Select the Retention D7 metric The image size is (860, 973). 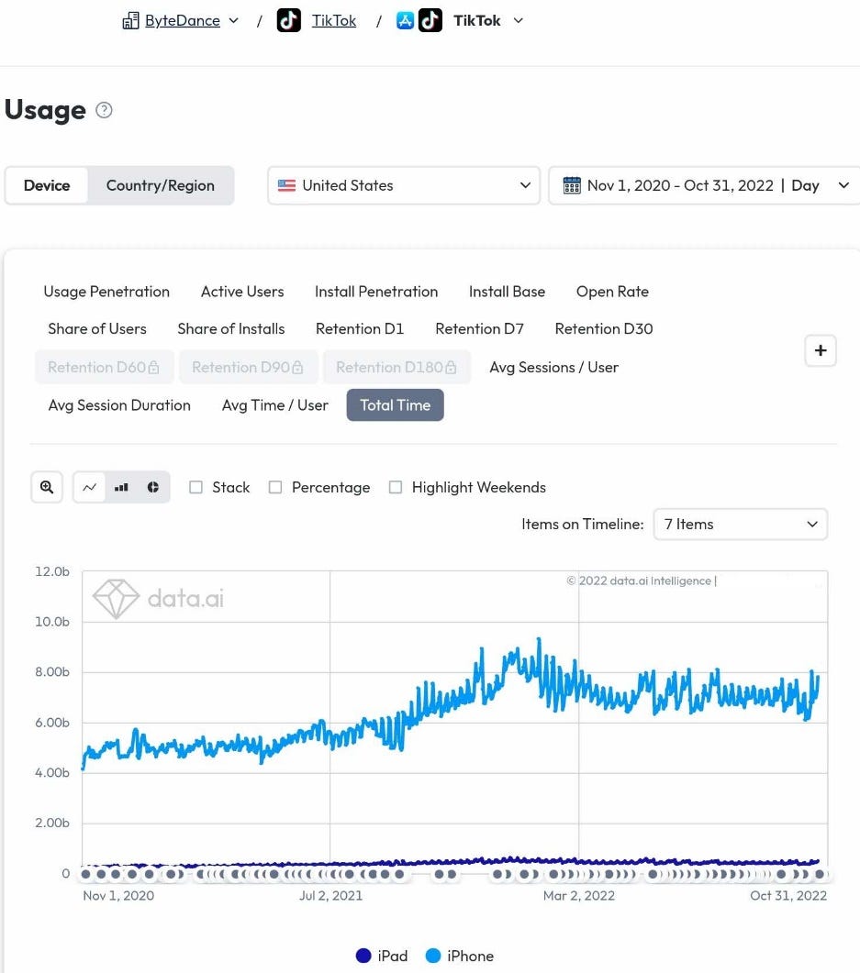479,329
